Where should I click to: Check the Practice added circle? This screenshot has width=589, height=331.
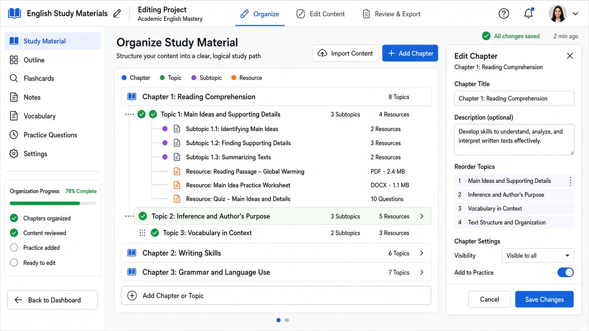coord(14,247)
